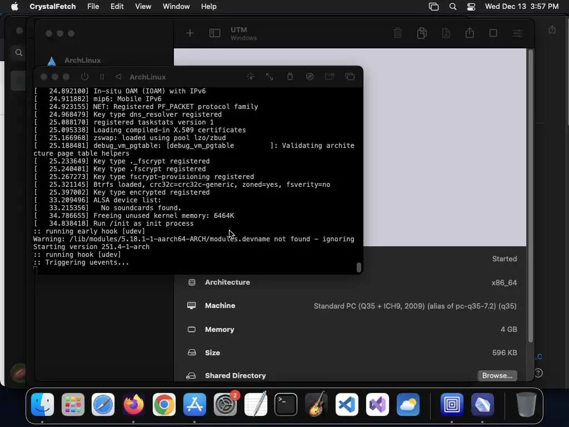Click the Memory row label
Screen dimensions: 569x427
pos(219,329)
